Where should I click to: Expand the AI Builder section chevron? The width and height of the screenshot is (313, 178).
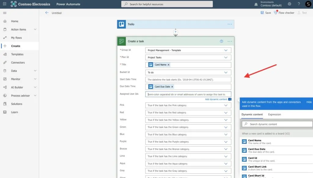(35, 87)
